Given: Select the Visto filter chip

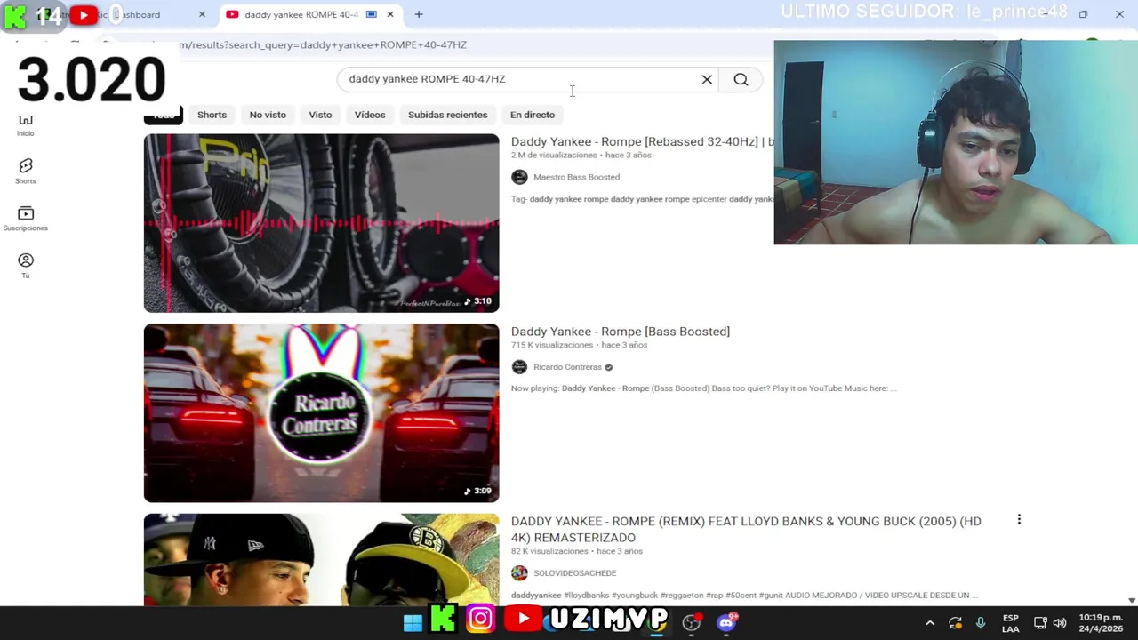Looking at the screenshot, I should 320,115.
